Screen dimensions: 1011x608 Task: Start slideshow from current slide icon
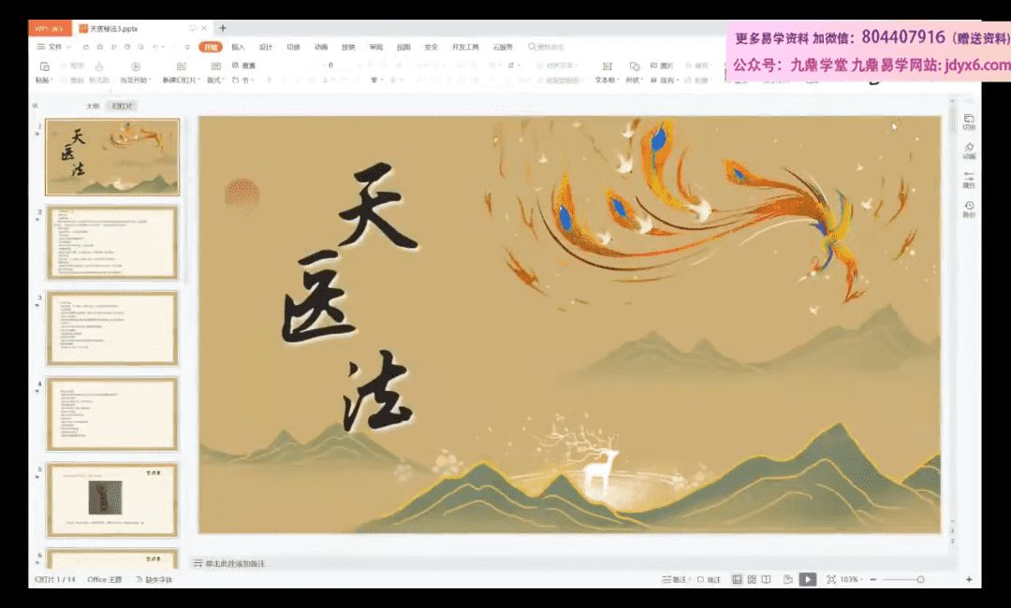coord(136,67)
